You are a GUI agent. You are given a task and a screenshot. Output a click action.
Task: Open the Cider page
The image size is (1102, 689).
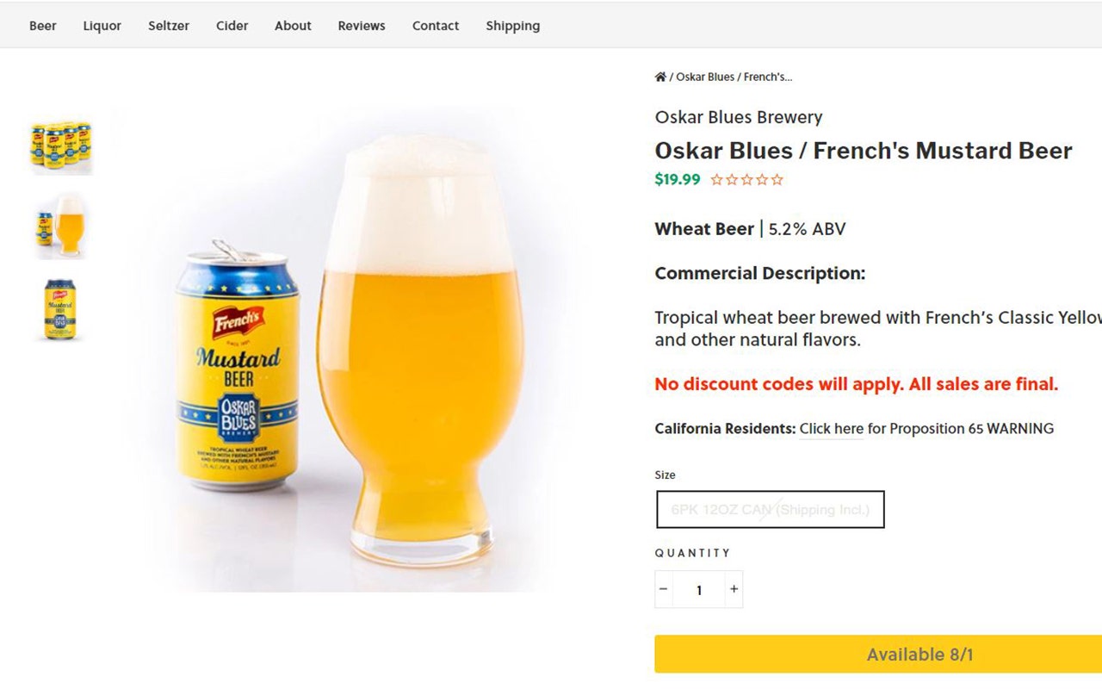point(232,26)
